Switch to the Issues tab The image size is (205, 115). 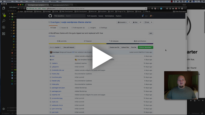pyautogui.click(x=64, y=28)
